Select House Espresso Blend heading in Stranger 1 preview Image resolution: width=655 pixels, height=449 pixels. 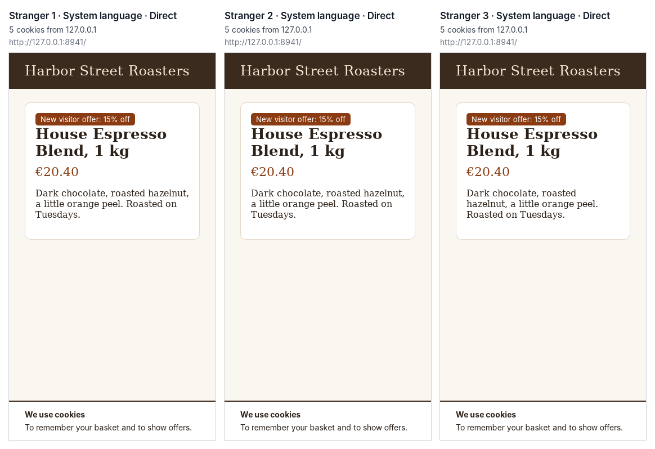coord(101,142)
